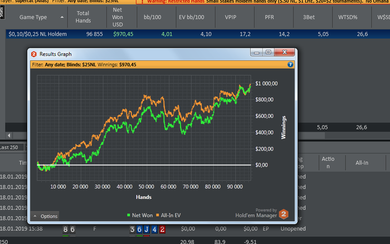This screenshot has height=244, width=390.
Task: Click the EP position cell
Action: tap(266, 228)
